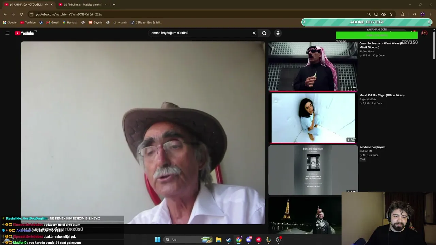Open the Ribbon Music channel name
The image size is (436, 245).
367,51
